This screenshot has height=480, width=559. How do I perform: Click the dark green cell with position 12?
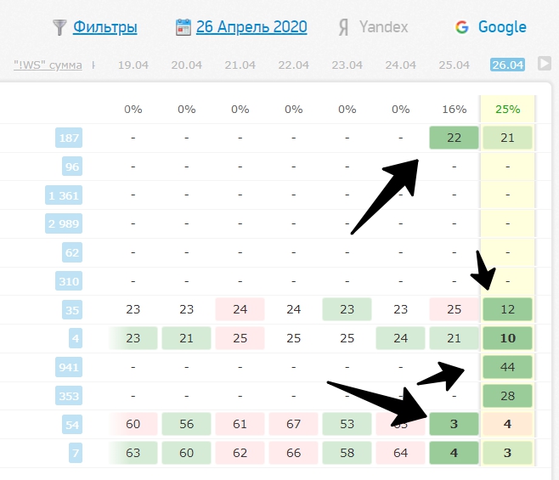point(507,309)
